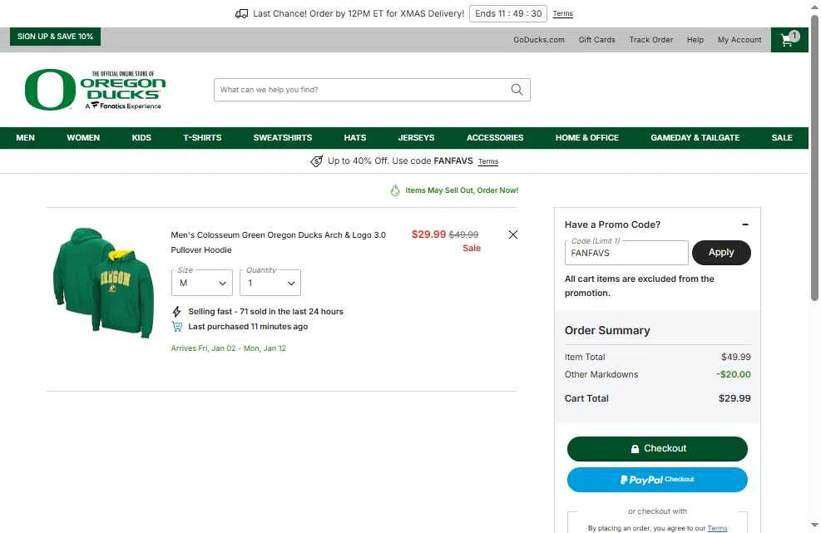This screenshot has width=821, height=533.
Task: Open the Gift Cards link
Action: tap(597, 40)
